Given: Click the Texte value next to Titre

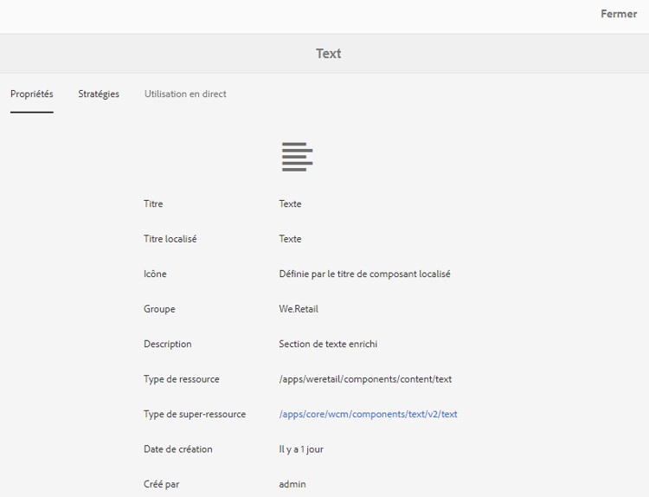Looking at the screenshot, I should (290, 203).
